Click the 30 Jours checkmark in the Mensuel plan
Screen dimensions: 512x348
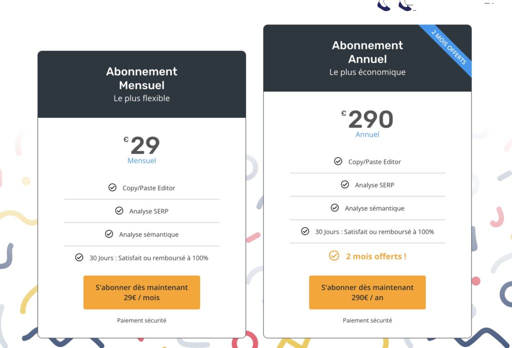click(x=79, y=257)
